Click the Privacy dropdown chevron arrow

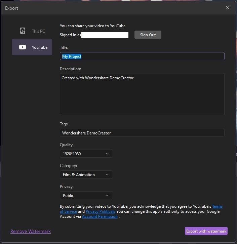tap(107, 195)
